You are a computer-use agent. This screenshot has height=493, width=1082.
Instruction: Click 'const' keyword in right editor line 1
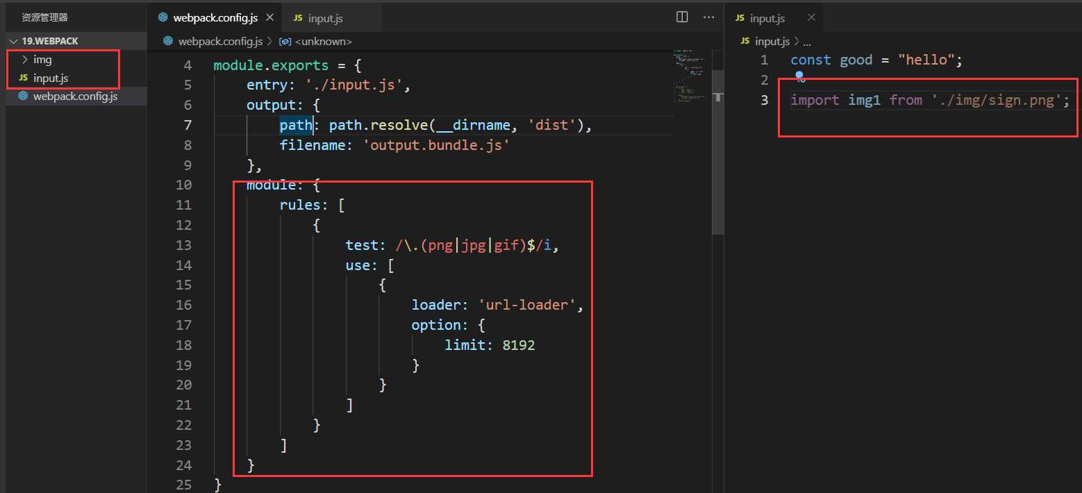click(810, 60)
